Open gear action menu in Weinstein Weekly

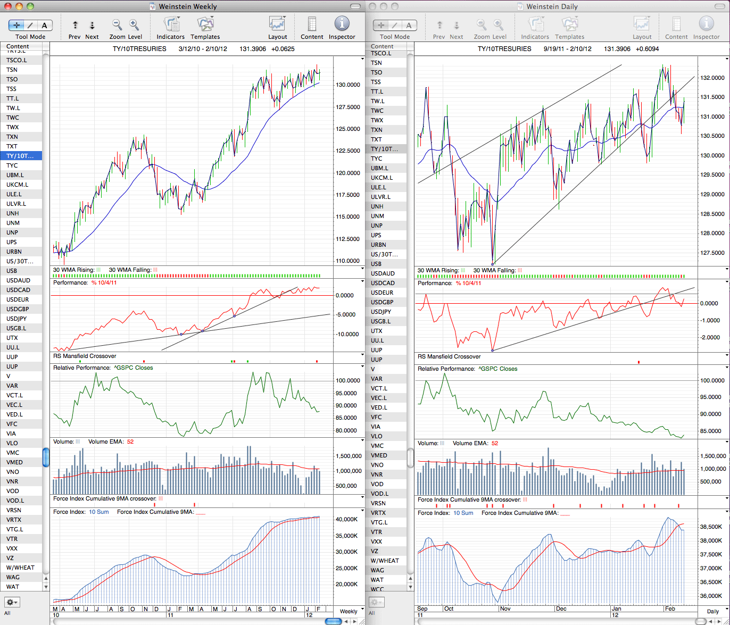click(12, 602)
